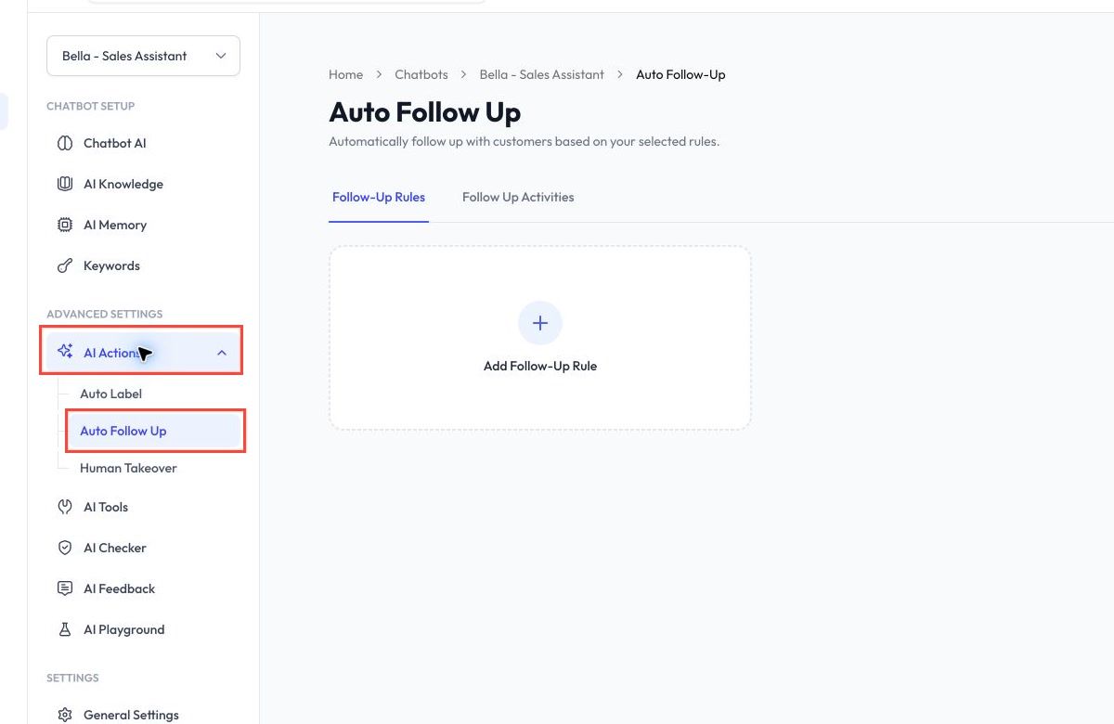Image resolution: width=1114 pixels, height=724 pixels.
Task: Open the Chatbots breadcrumb link
Action: (421, 74)
